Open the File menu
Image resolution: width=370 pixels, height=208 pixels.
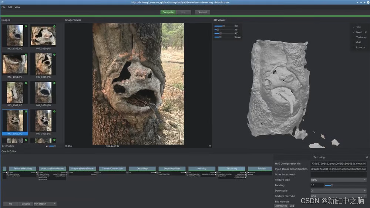pos(3,7)
